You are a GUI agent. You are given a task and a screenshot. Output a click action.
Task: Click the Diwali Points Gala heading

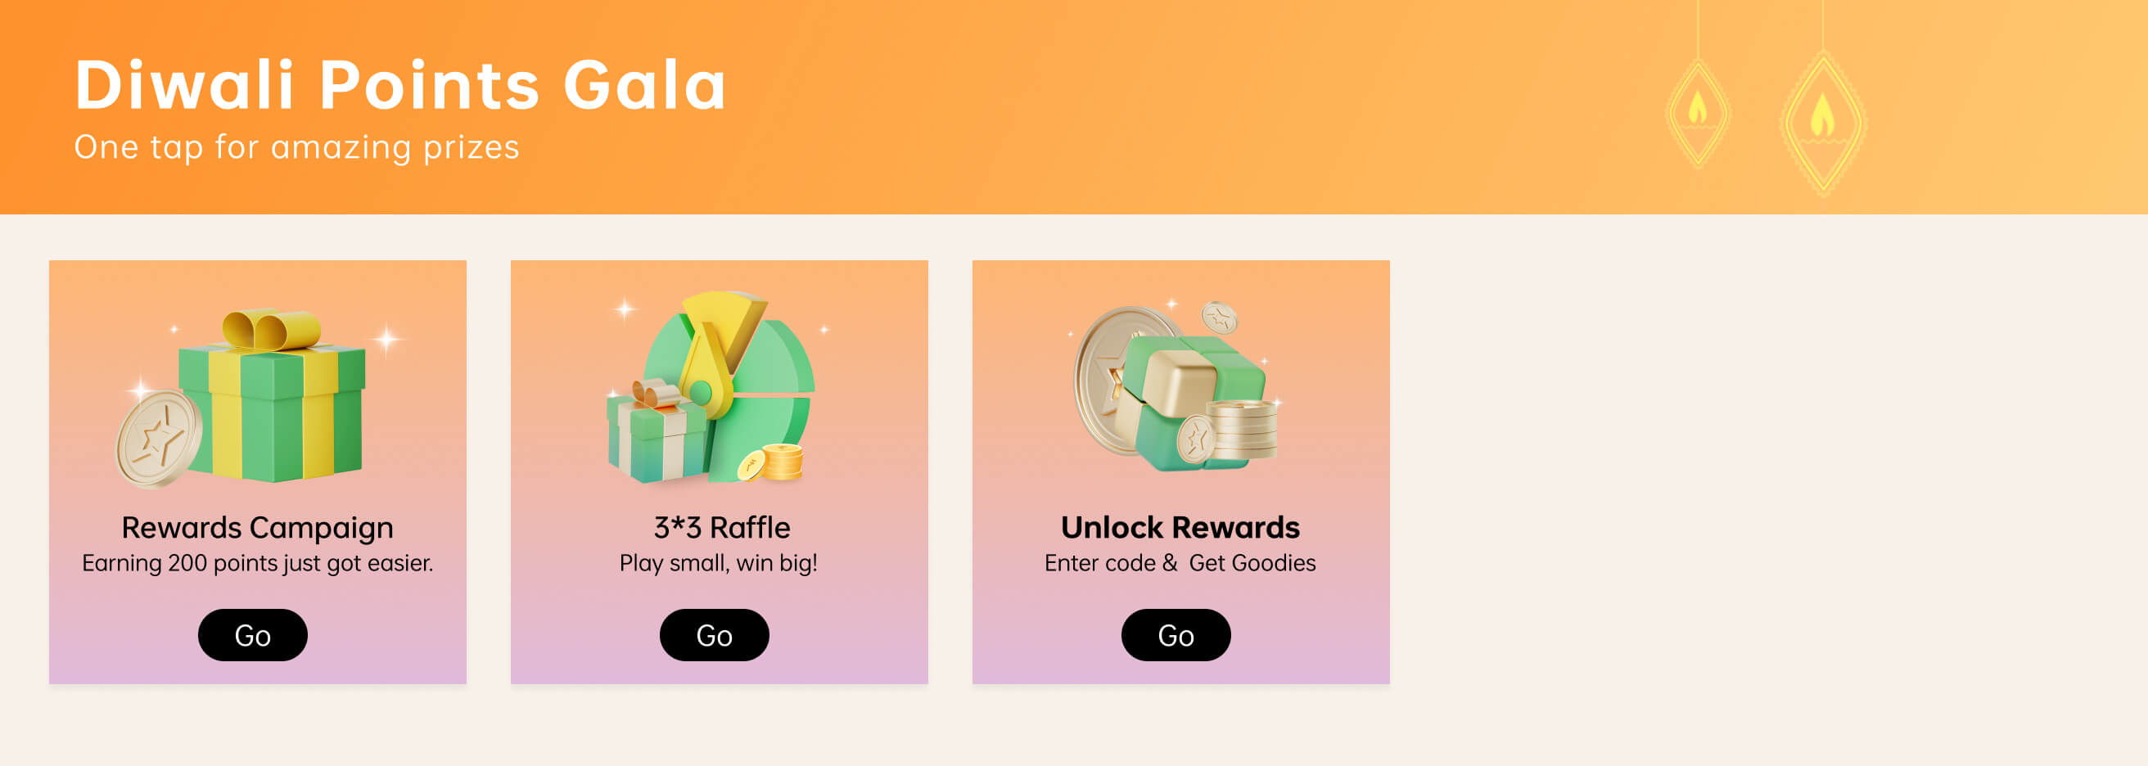point(400,85)
